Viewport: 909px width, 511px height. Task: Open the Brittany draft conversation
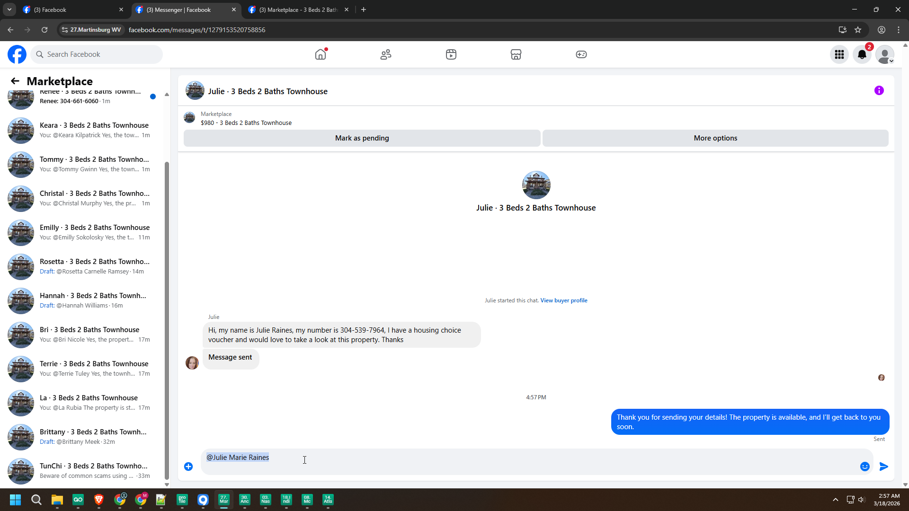[x=82, y=437]
